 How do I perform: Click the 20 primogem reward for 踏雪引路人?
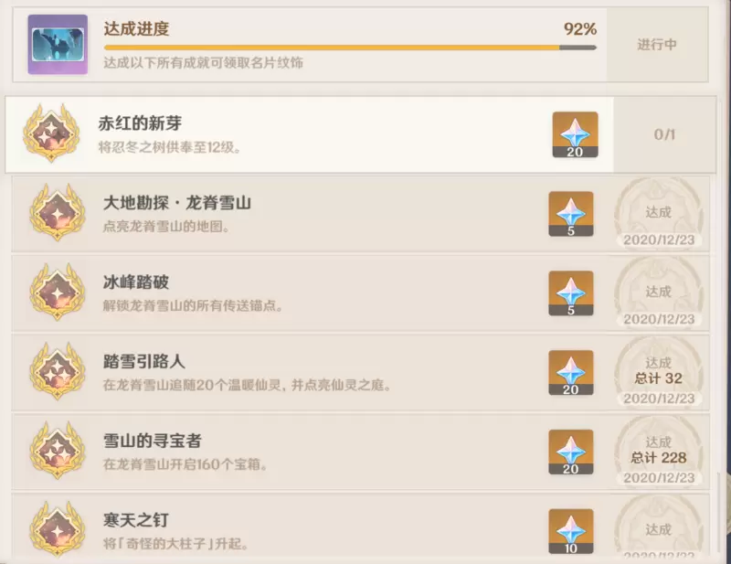pyautogui.click(x=570, y=373)
